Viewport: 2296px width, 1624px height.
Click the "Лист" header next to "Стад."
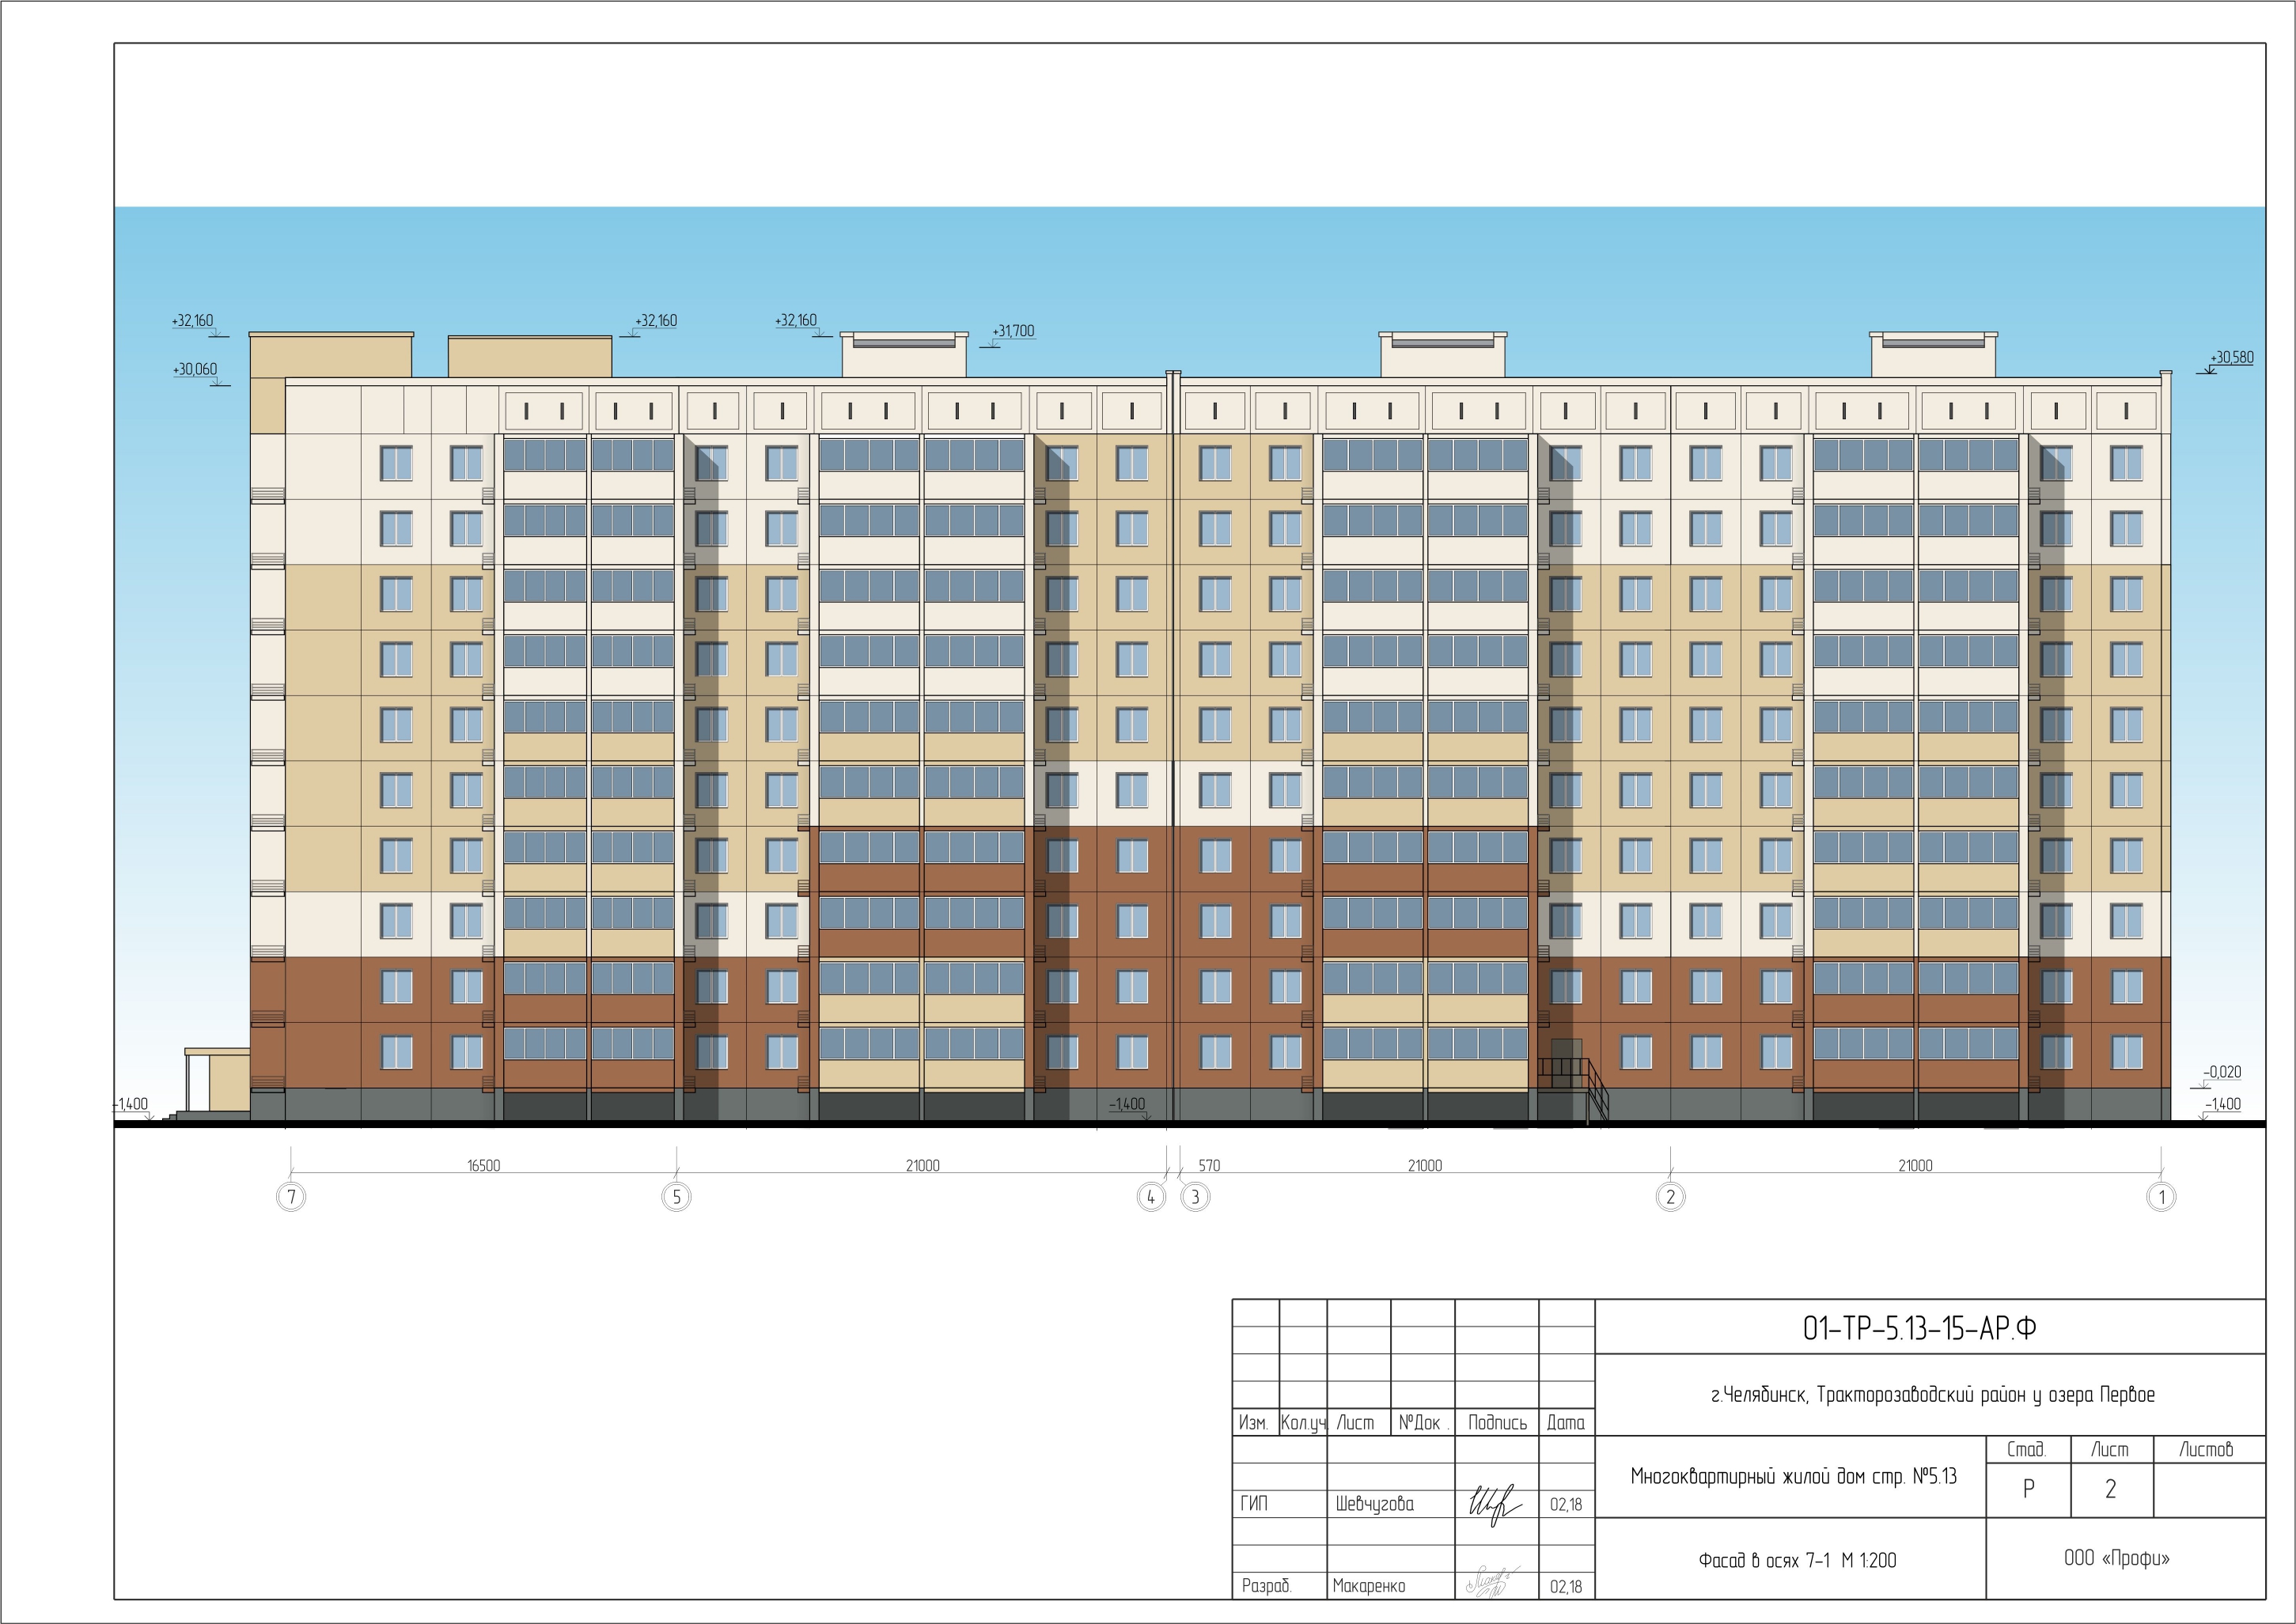point(2110,1449)
